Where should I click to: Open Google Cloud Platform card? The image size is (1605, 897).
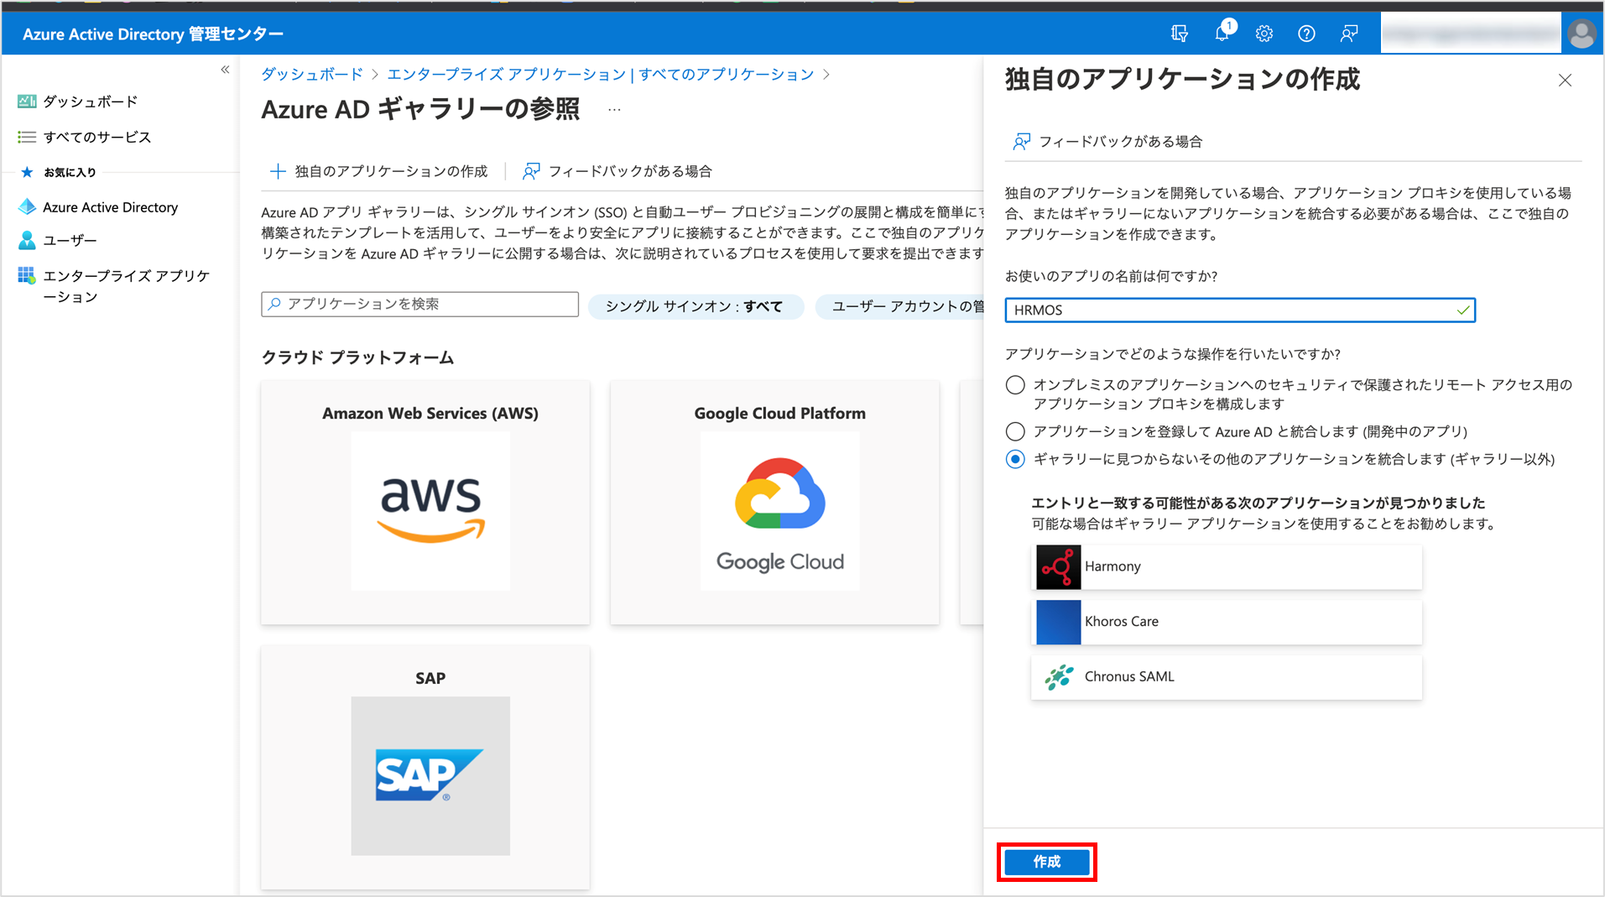(x=774, y=502)
